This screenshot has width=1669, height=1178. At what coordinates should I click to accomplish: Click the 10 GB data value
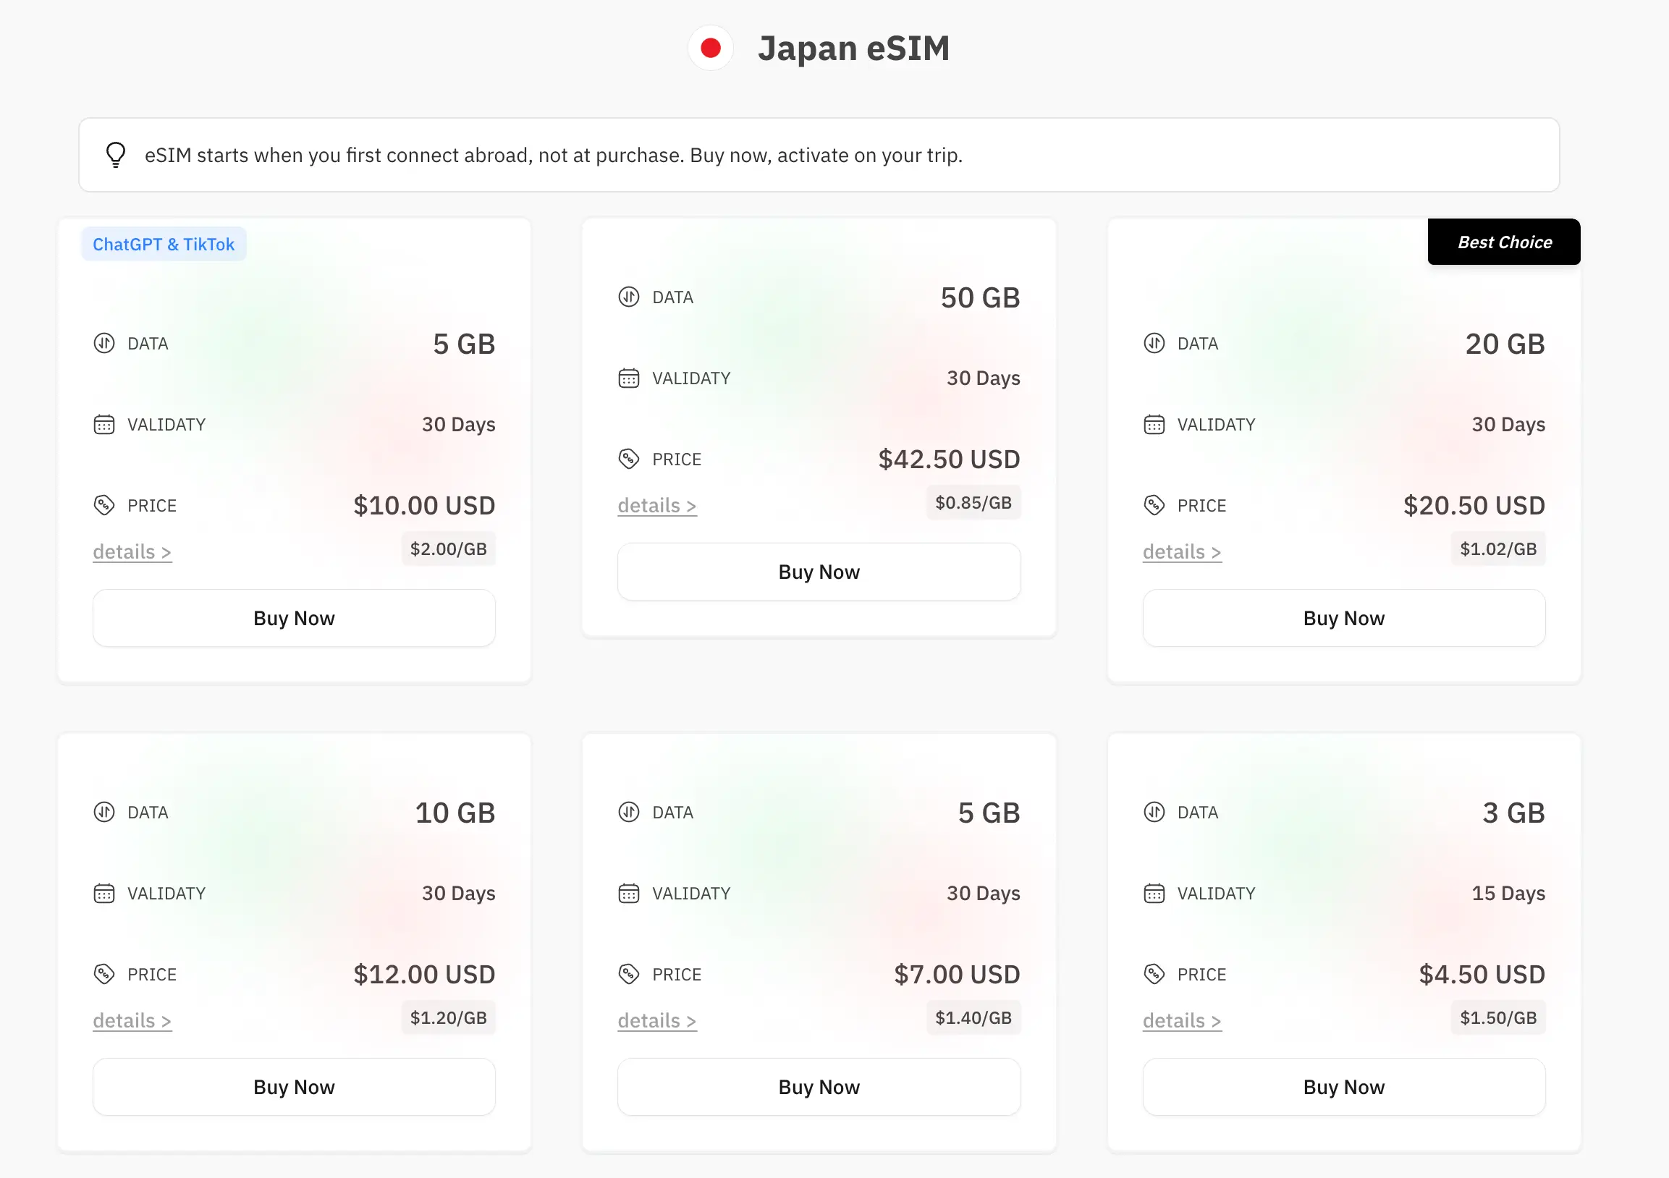click(x=455, y=813)
